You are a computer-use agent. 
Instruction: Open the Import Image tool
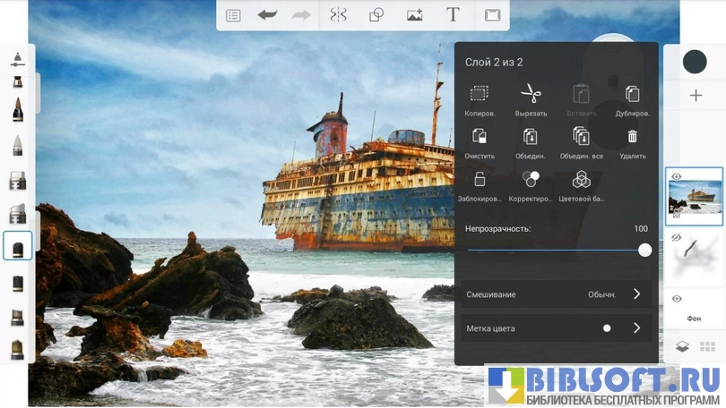[414, 15]
